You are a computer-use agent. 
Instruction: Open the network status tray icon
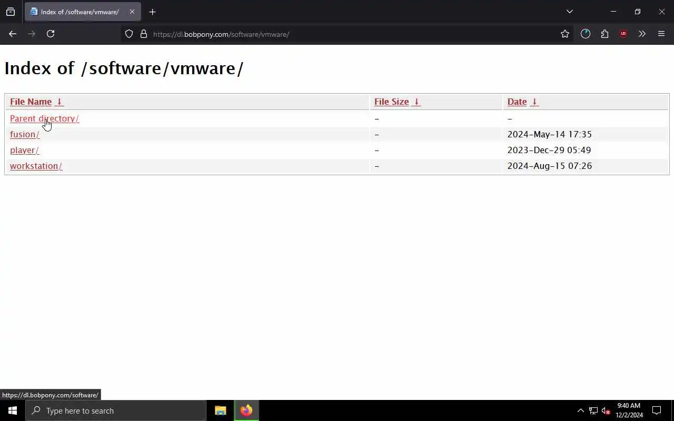[593, 410]
